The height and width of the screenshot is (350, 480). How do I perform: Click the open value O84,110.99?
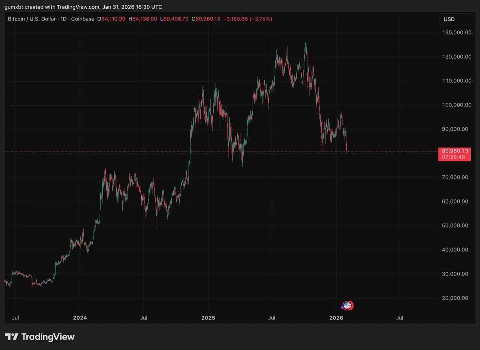click(x=112, y=19)
